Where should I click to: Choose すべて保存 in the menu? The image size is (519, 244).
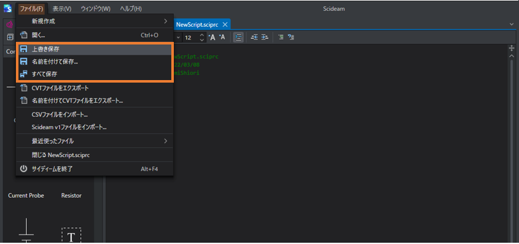point(94,74)
